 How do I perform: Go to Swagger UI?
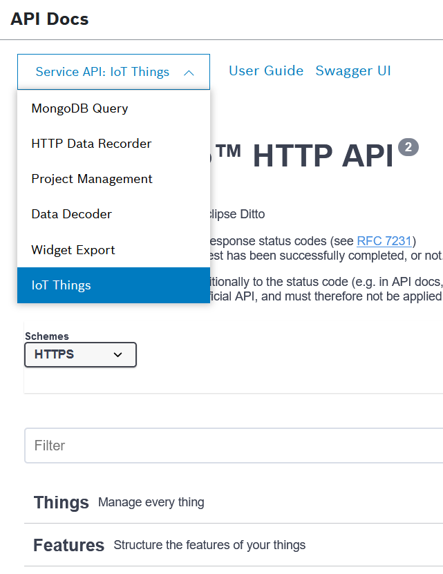click(353, 70)
